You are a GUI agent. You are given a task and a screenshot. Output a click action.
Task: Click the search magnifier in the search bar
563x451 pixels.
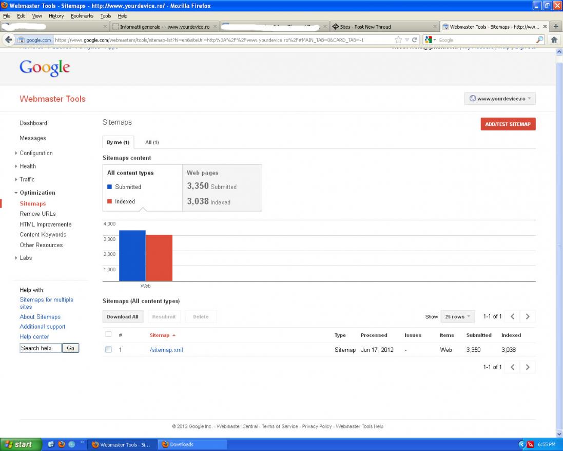[x=539, y=40]
